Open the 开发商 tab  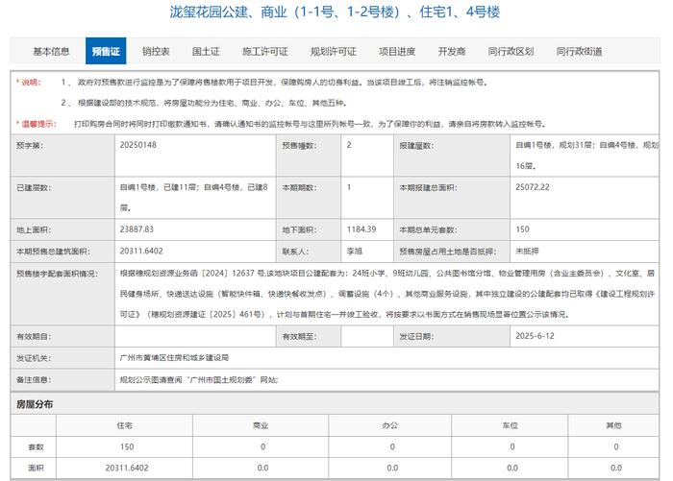pos(452,52)
